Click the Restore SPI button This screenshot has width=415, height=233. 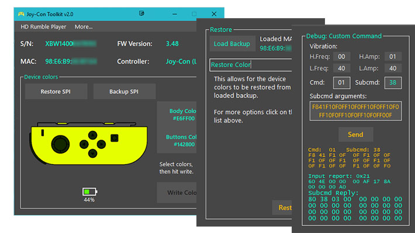56,92
